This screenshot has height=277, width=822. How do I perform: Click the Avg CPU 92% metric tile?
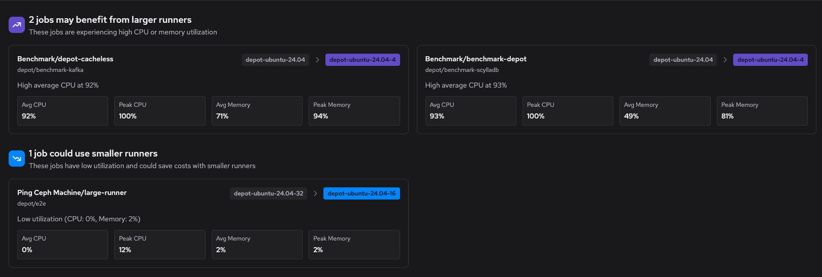pos(62,111)
